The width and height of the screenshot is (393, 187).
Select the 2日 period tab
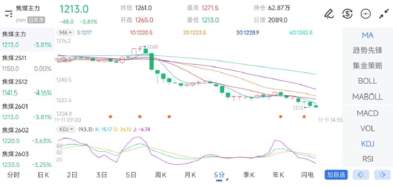click(72, 175)
